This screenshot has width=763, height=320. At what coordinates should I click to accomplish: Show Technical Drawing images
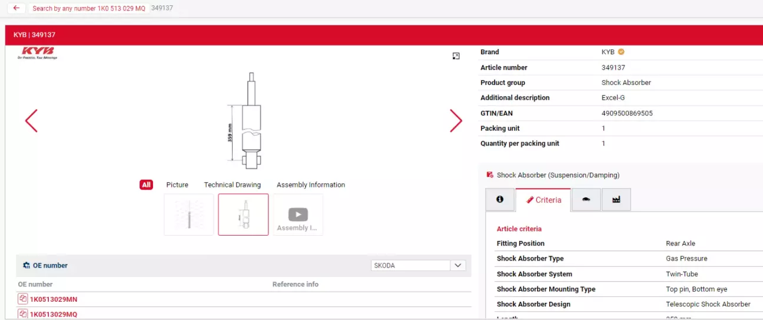232,185
